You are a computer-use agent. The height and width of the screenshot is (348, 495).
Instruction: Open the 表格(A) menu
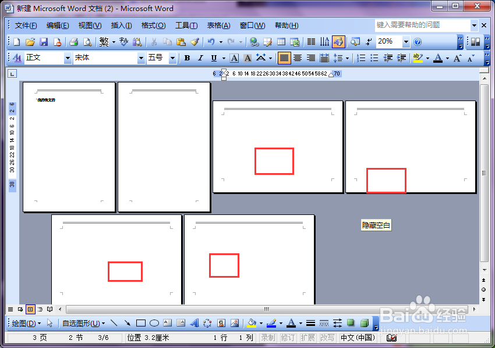218,26
